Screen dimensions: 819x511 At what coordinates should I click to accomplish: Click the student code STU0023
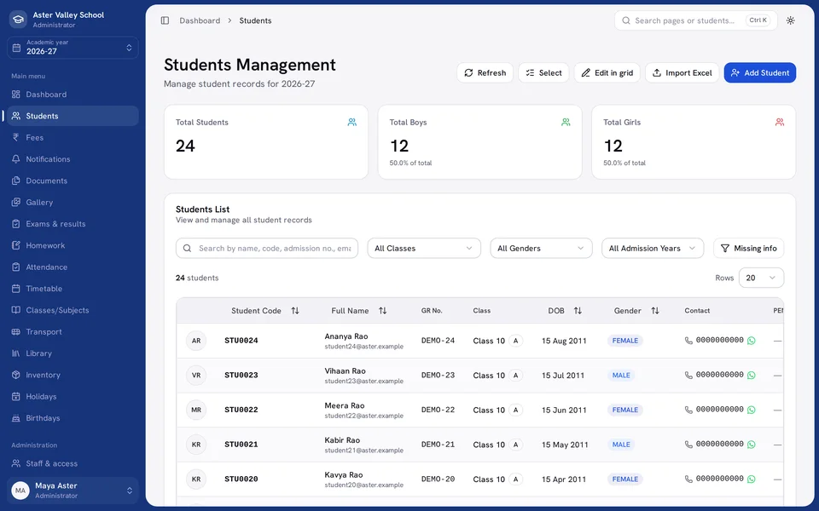click(241, 375)
